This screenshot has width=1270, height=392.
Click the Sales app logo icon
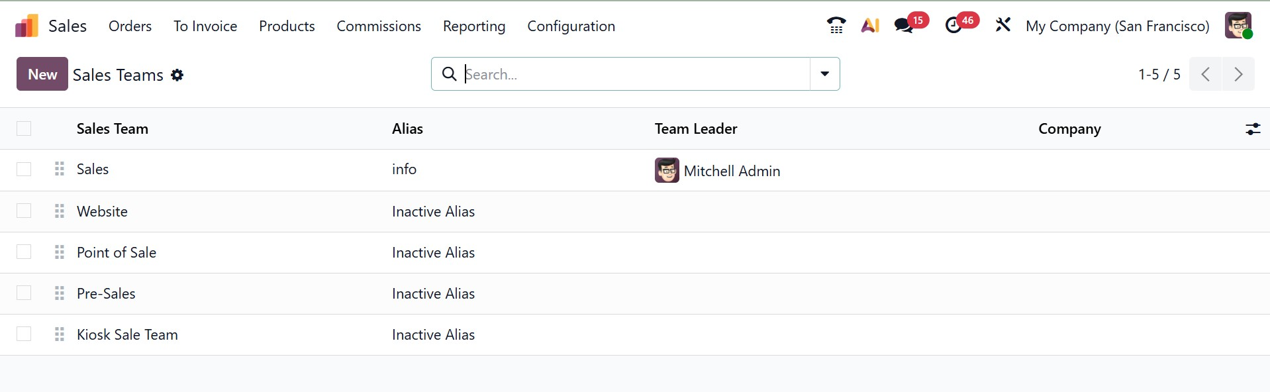point(27,26)
